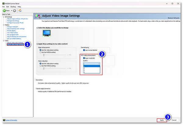The width and height of the screenshot is (183, 125).
Task: Click the System Information icon
Action: [4, 120]
